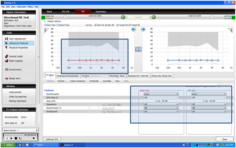The width and height of the screenshot is (236, 148).
Task: Open left side Directionality dropdown
Action: coord(209,94)
